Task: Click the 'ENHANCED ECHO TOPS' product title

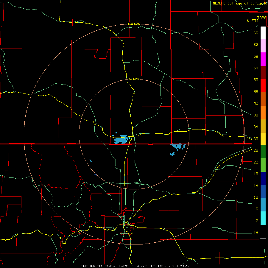Action: (105, 266)
